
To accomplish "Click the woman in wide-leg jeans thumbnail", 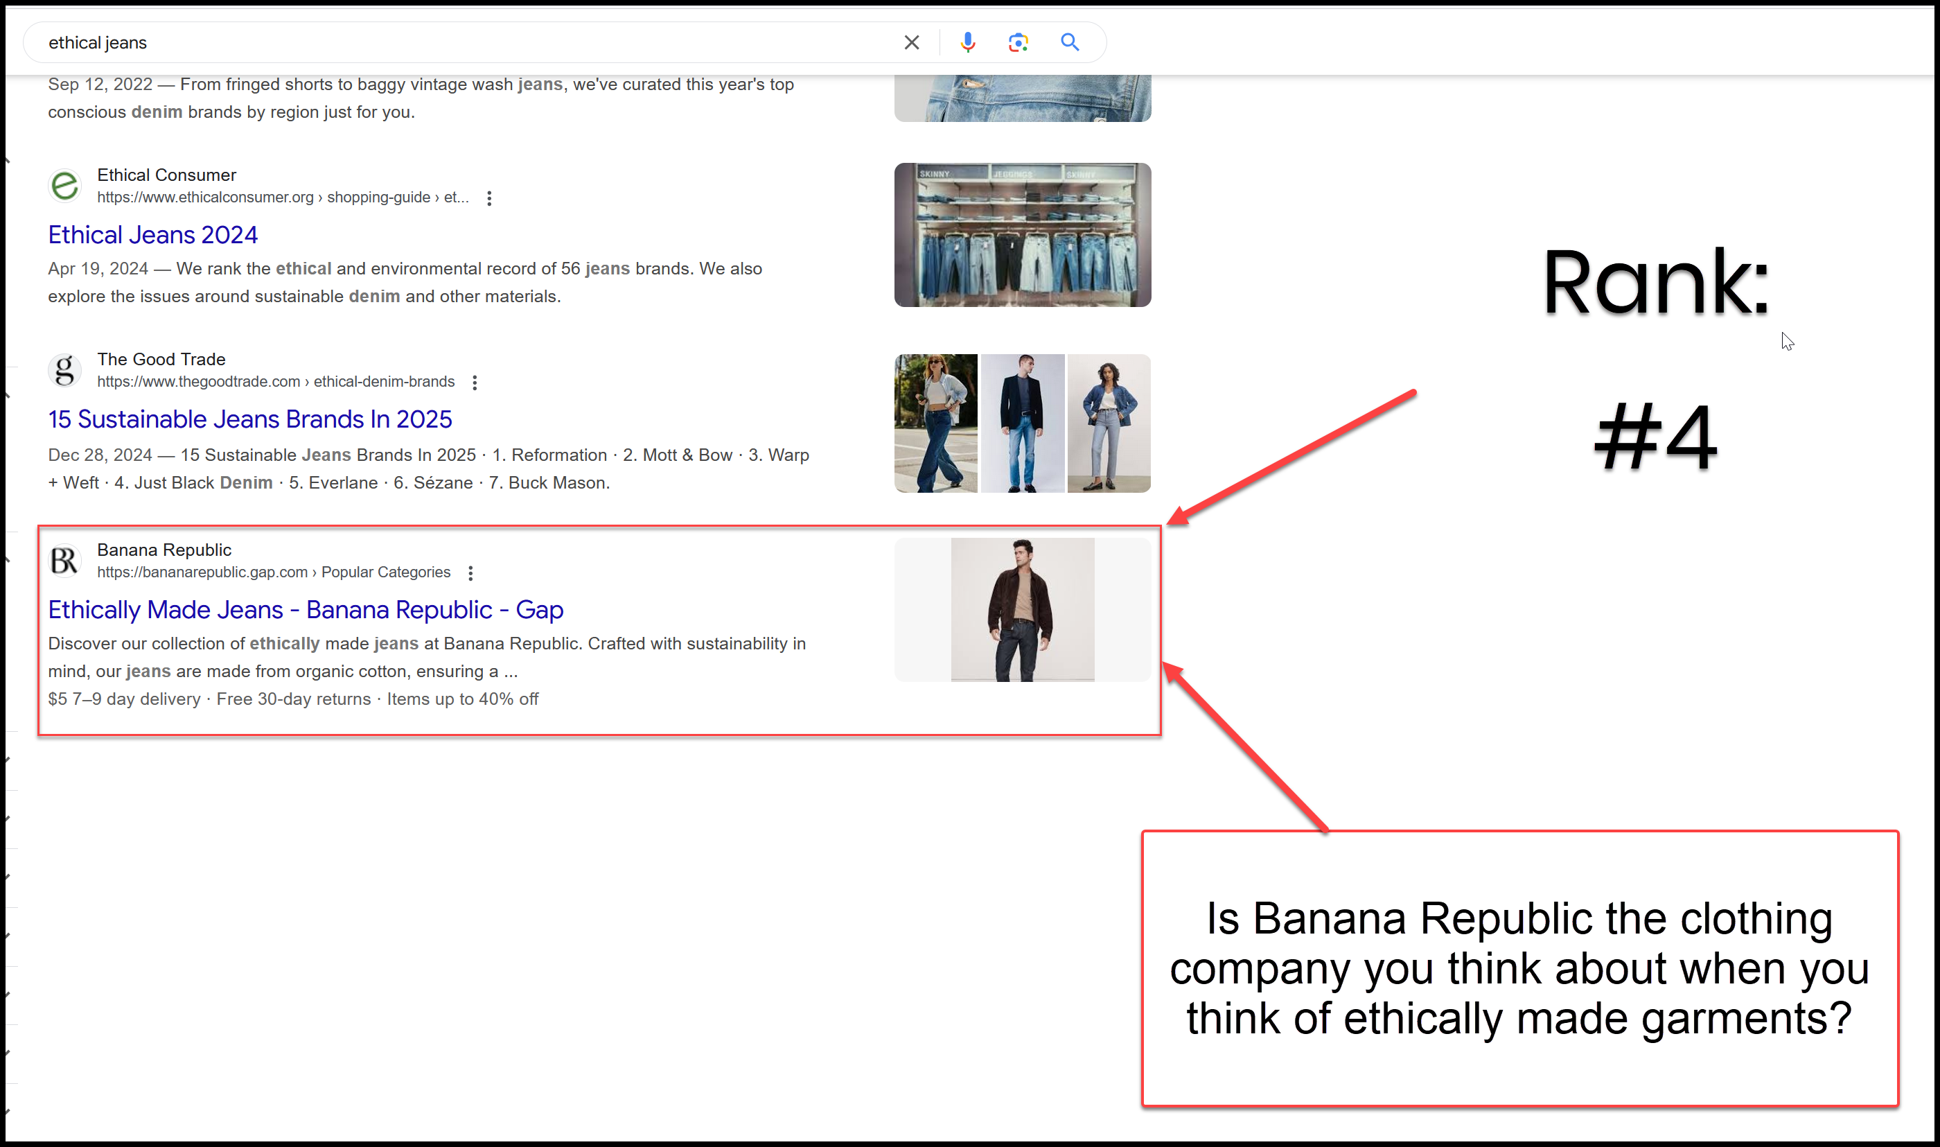I will [x=935, y=423].
